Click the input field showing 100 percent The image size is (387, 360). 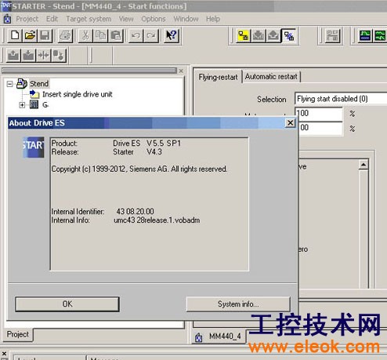tap(319, 114)
